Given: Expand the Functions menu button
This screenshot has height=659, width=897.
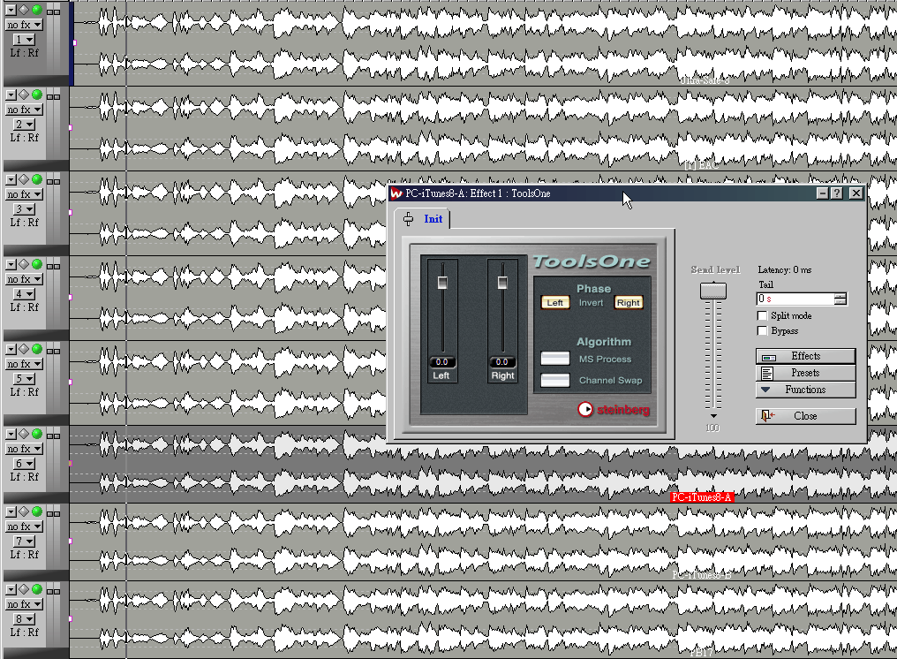Looking at the screenshot, I should [805, 390].
